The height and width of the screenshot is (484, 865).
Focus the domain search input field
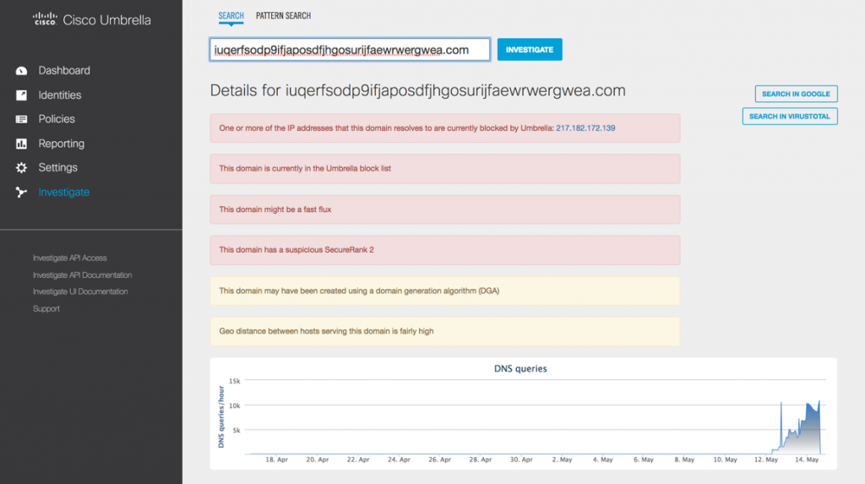tap(350, 50)
